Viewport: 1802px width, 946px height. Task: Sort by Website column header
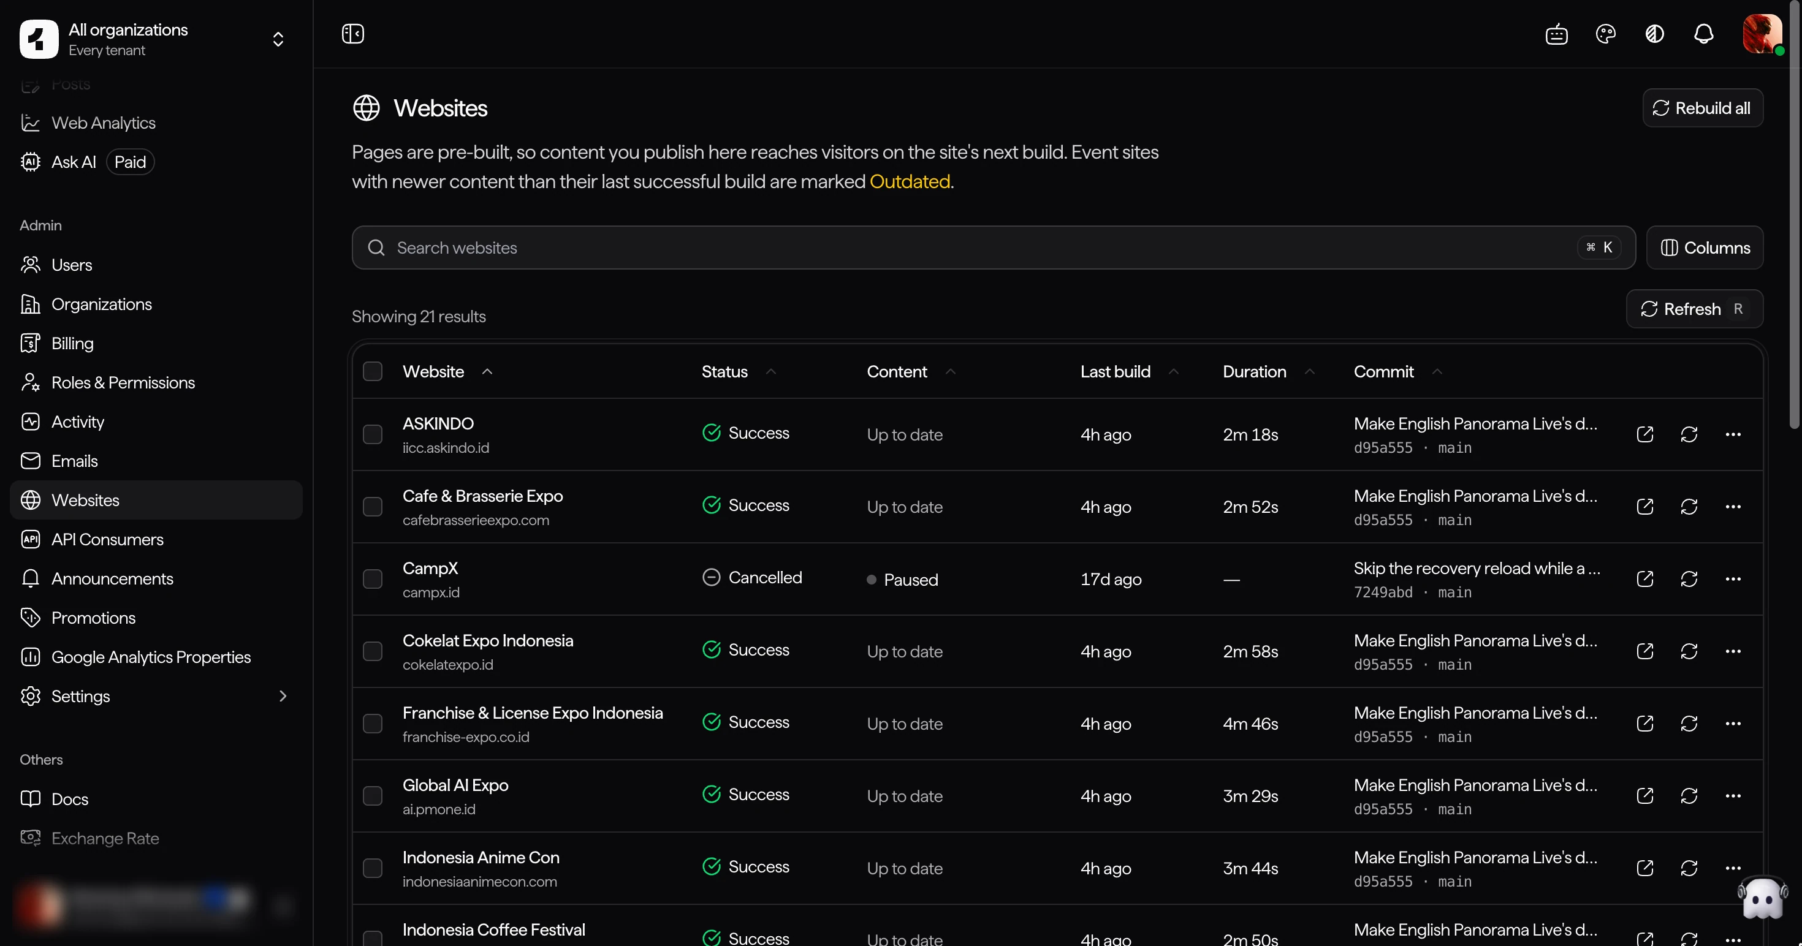447,371
